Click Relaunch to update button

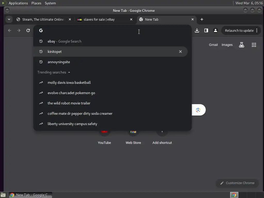click(x=239, y=30)
